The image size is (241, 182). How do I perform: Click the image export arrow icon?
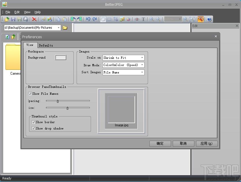tap(50, 19)
